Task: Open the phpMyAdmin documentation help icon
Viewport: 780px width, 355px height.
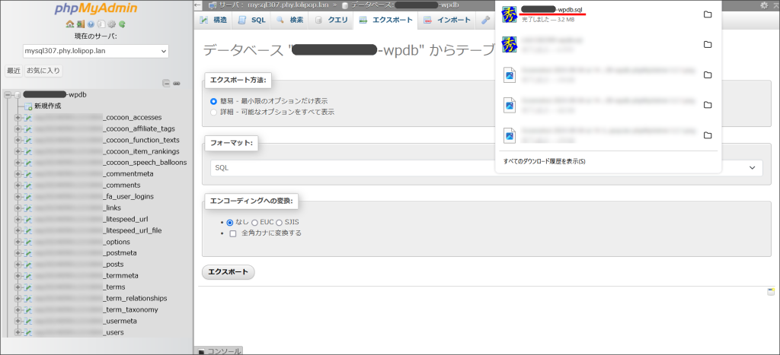Action: (91, 24)
